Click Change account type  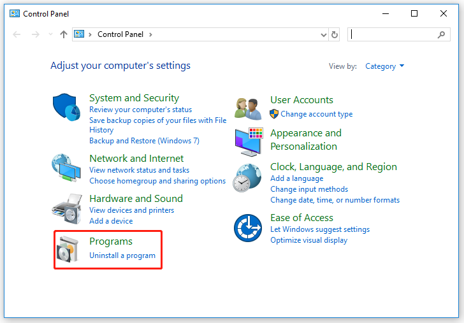point(317,114)
